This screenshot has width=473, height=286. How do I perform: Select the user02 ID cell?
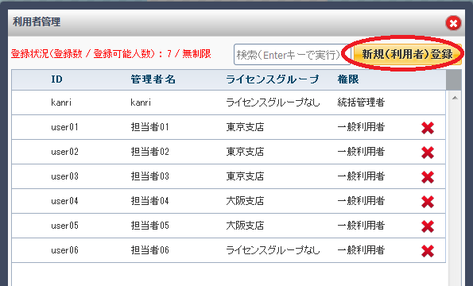64,152
